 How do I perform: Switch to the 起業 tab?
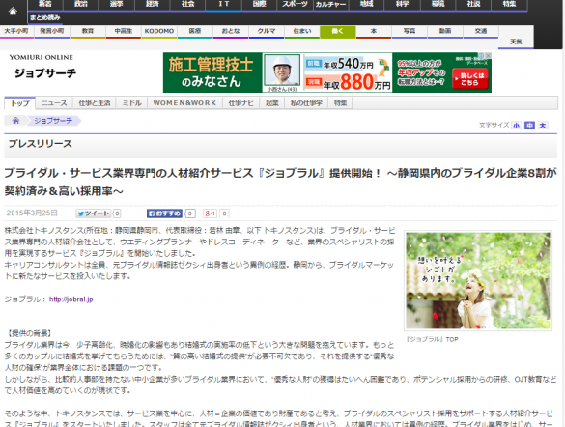pos(272,103)
